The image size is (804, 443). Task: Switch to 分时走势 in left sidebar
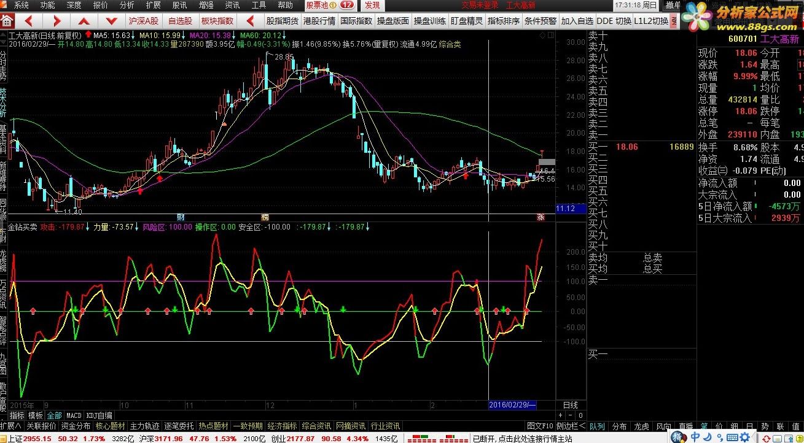pos(3,66)
